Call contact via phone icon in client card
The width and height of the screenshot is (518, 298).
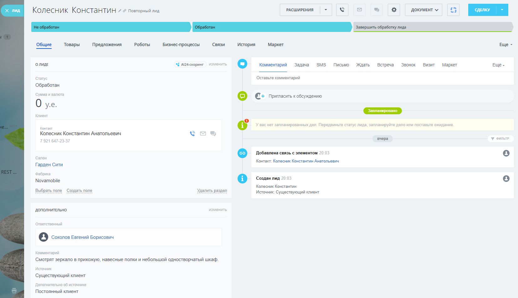[192, 134]
